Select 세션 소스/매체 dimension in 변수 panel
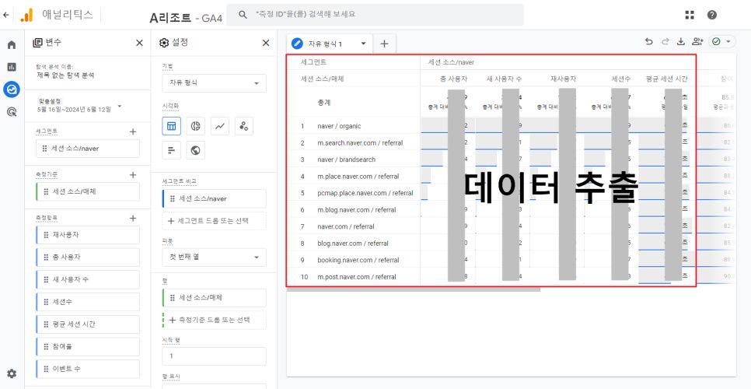This screenshot has height=389, width=751. (88, 191)
